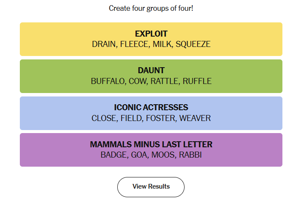This screenshot has height=208, width=307.
Task: Click the word RATTLE in green group
Action: (x=164, y=81)
